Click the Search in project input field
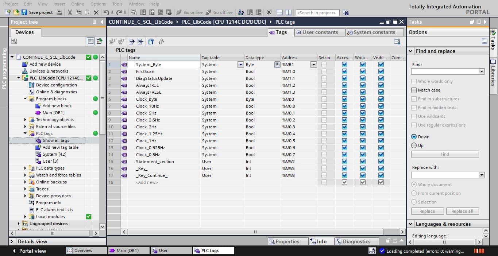This screenshot has width=498, height=256. tap(317, 13)
